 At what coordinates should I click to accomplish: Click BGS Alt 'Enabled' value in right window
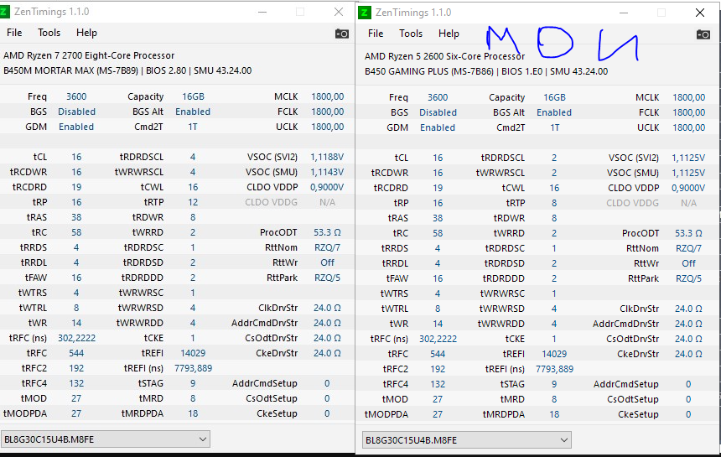(x=554, y=112)
